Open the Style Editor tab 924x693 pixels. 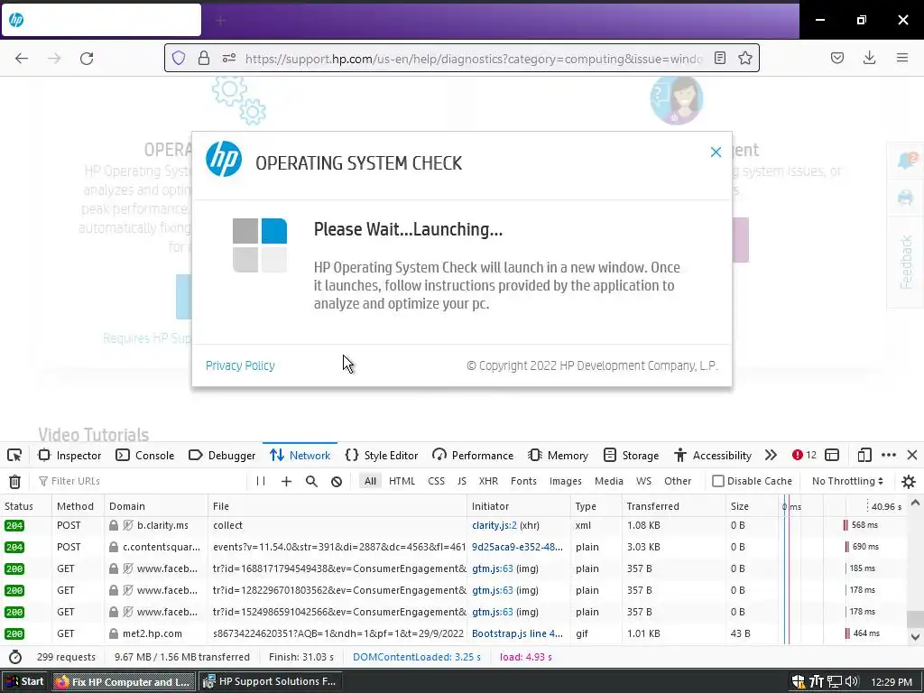(x=382, y=455)
